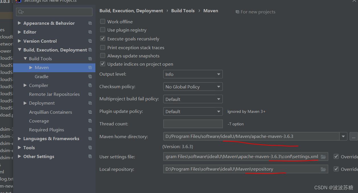The width and height of the screenshot is (358, 193).
Task: Uncheck Execute goals recursively
Action: [x=103, y=39]
